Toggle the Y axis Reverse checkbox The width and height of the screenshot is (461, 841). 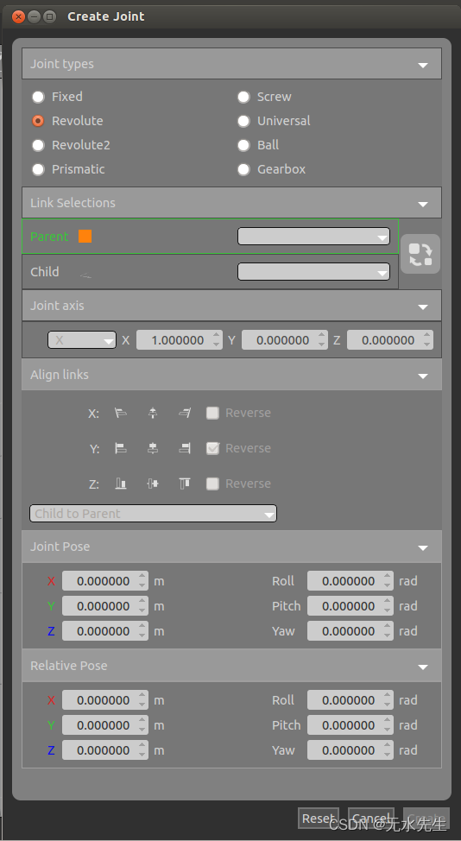(213, 448)
